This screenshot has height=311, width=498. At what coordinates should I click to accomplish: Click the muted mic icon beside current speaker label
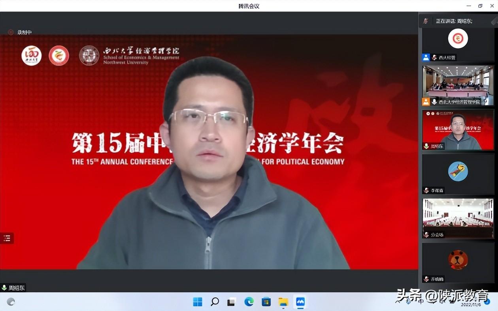coord(425,21)
